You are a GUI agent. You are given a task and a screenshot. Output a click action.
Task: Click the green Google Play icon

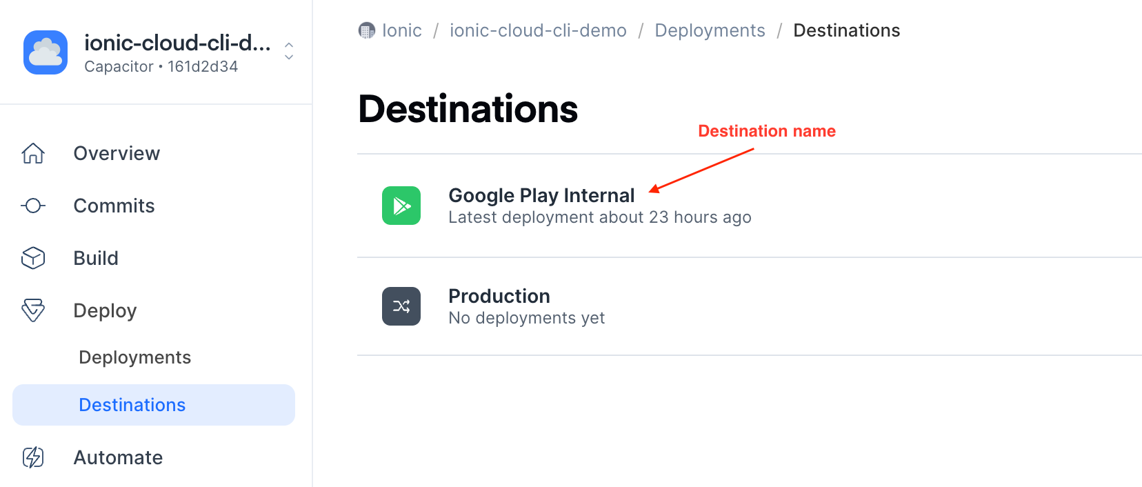401,206
